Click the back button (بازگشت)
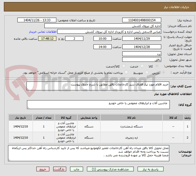 pos(60,169)
